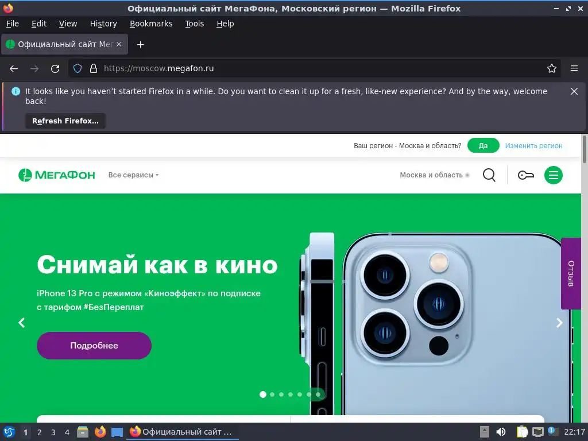
Task: Select second carousel dot
Action: 272,394
